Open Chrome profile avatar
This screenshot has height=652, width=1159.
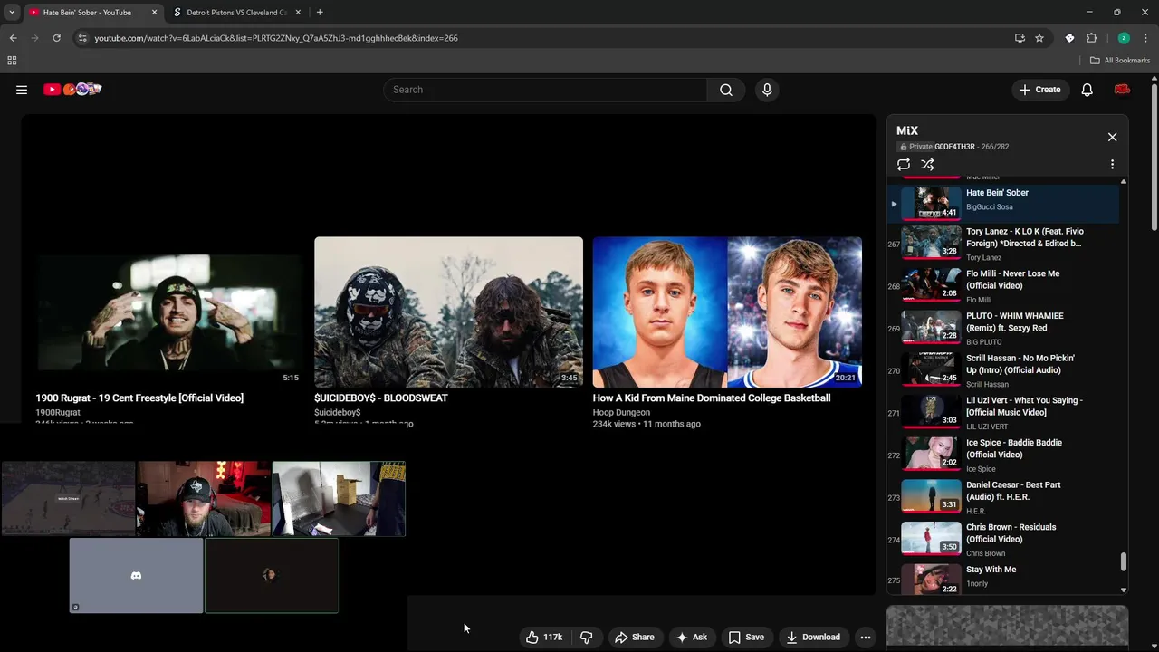click(x=1124, y=38)
